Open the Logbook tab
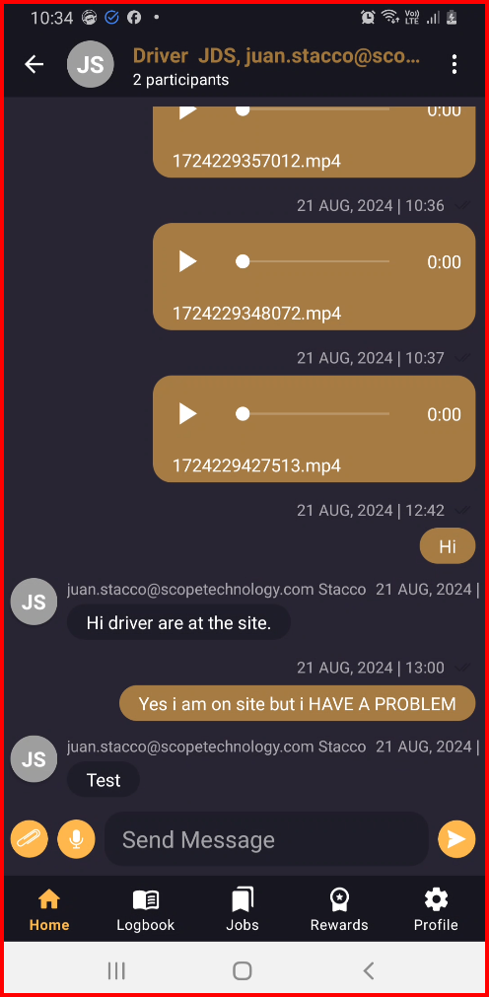 click(146, 909)
